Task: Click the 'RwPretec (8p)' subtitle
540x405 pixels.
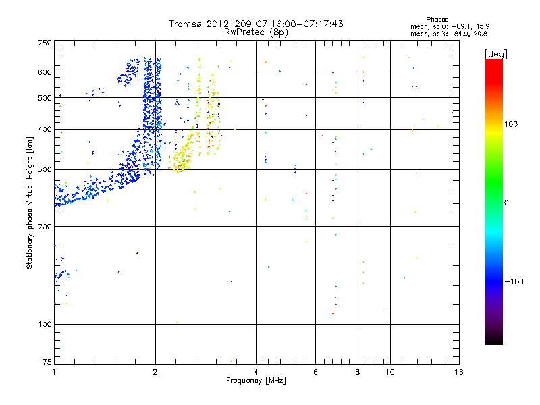Action: point(256,32)
